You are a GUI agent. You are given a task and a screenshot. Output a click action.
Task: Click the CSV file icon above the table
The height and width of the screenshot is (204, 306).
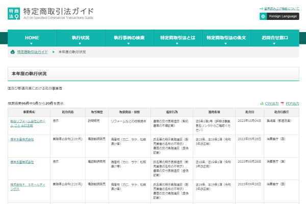(262, 104)
